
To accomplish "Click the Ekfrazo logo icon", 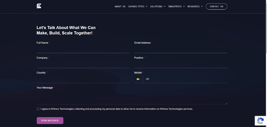I will (x=39, y=6).
